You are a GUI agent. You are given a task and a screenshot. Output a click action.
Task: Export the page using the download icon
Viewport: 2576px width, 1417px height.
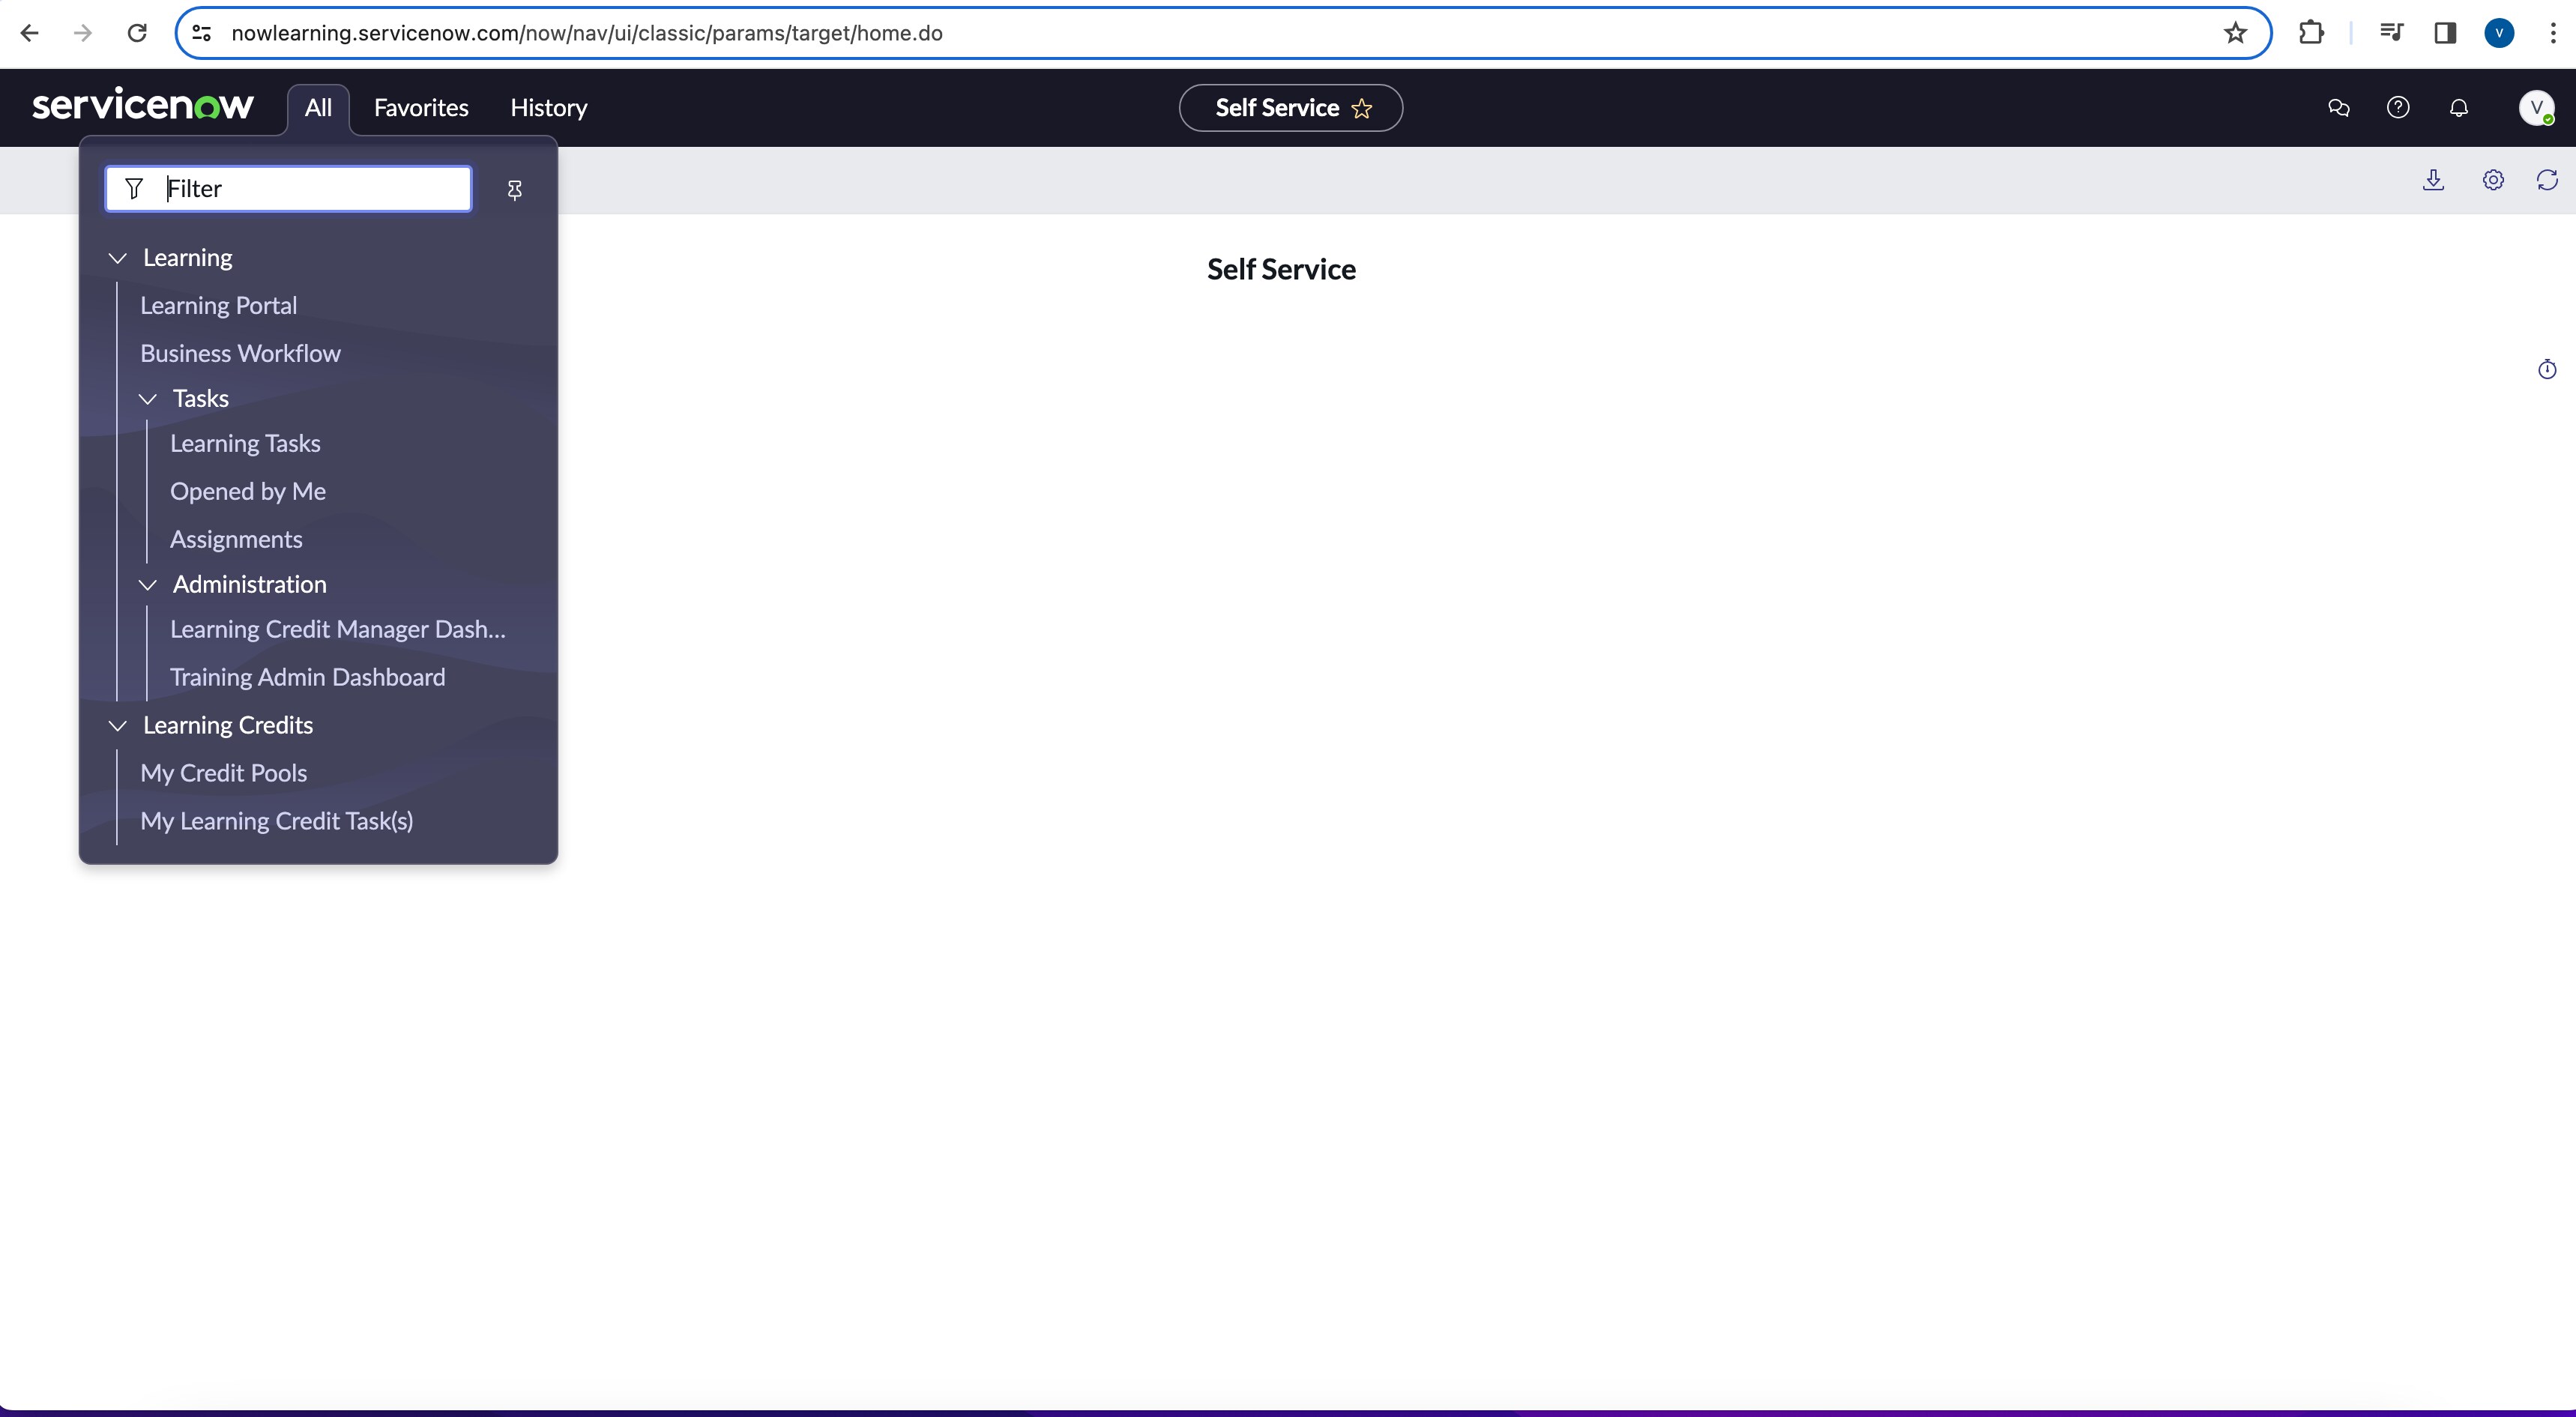pyautogui.click(x=2435, y=180)
